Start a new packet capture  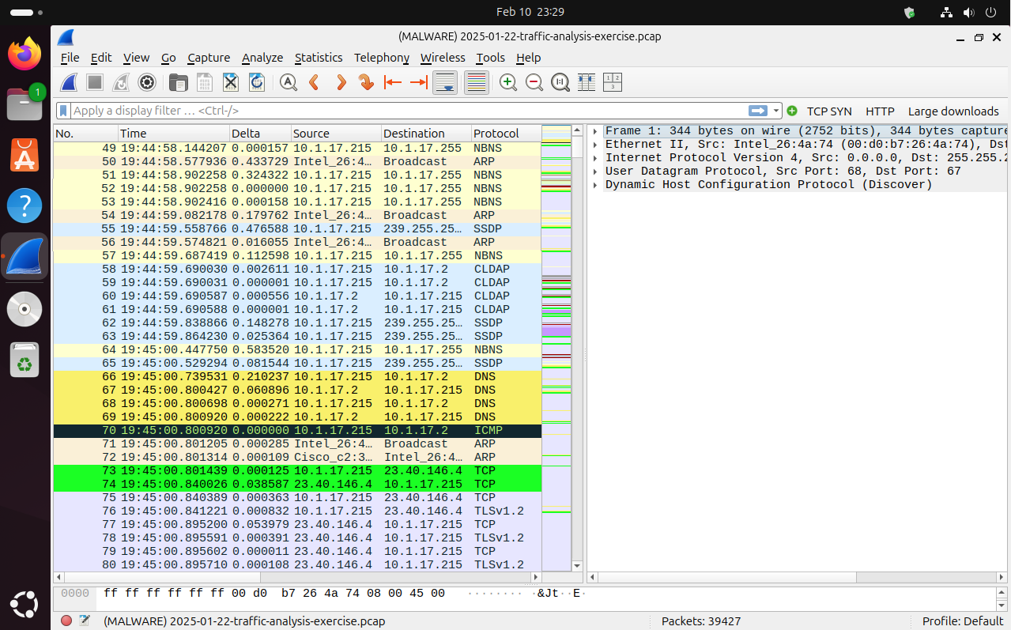(66, 82)
